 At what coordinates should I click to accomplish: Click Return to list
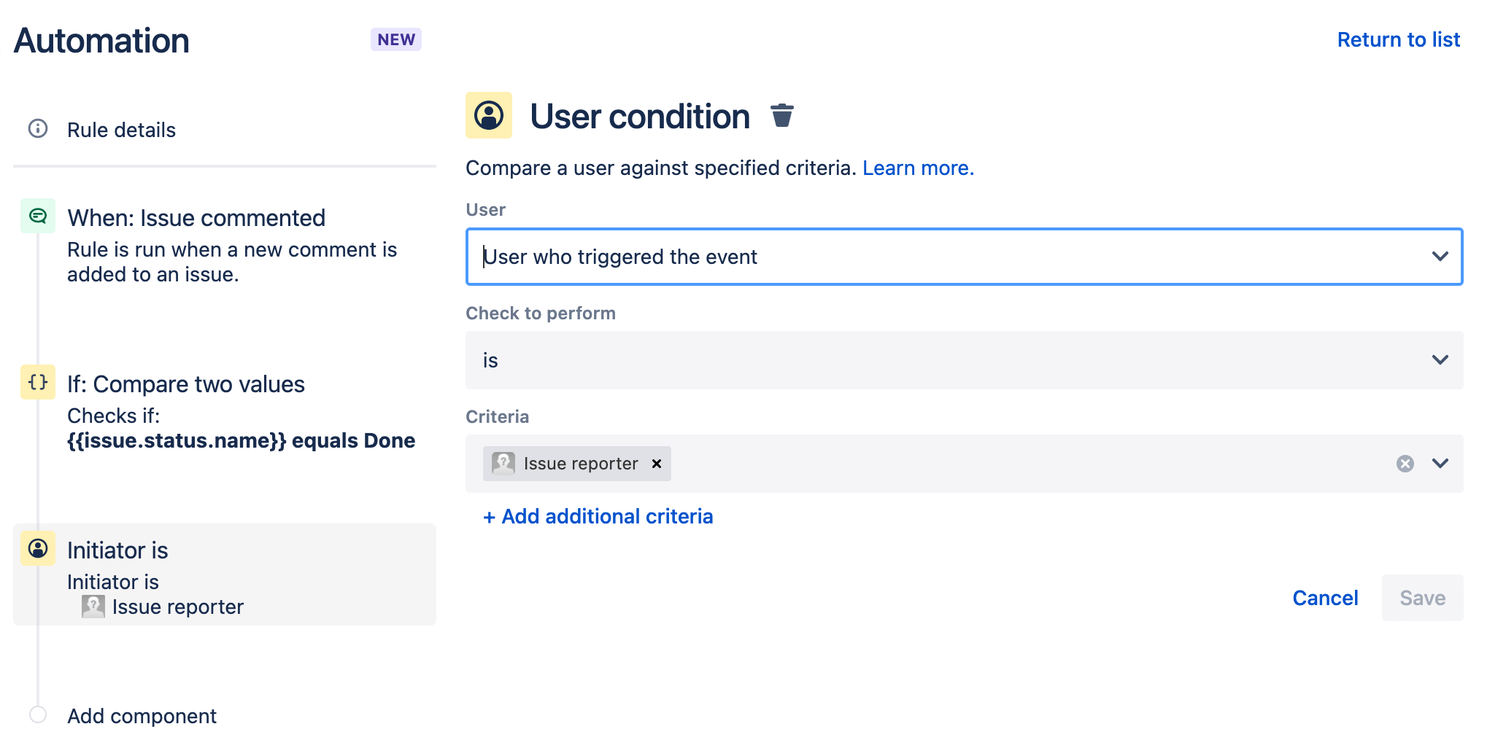click(x=1398, y=39)
